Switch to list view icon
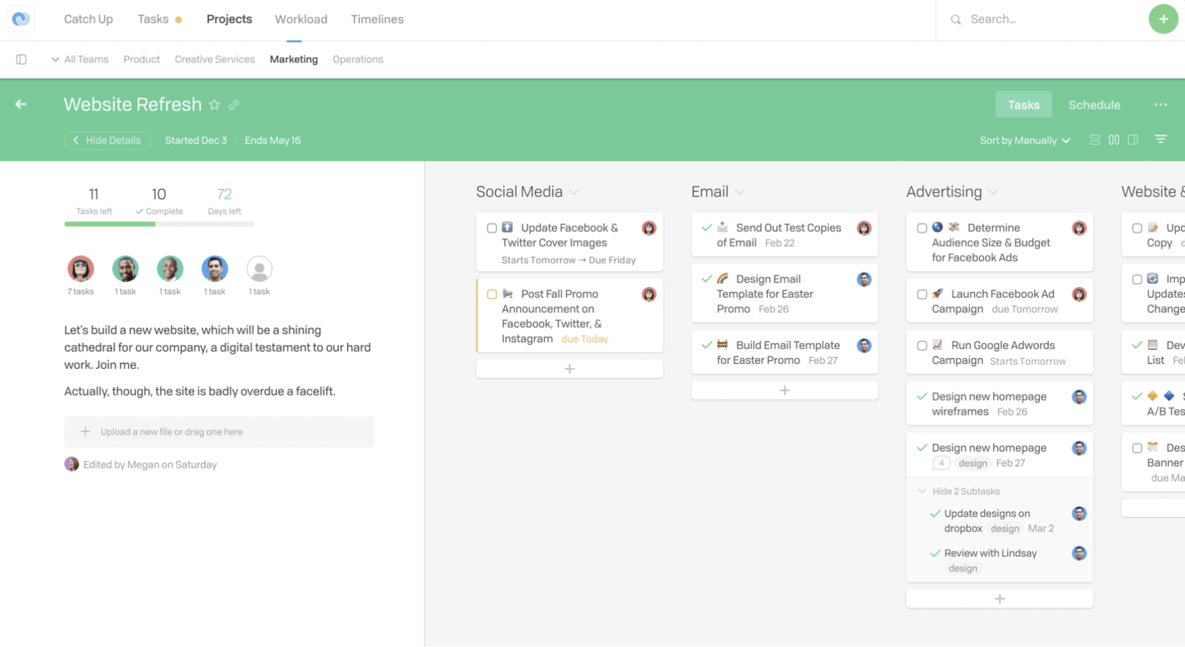This screenshot has width=1185, height=647. pos(1094,140)
